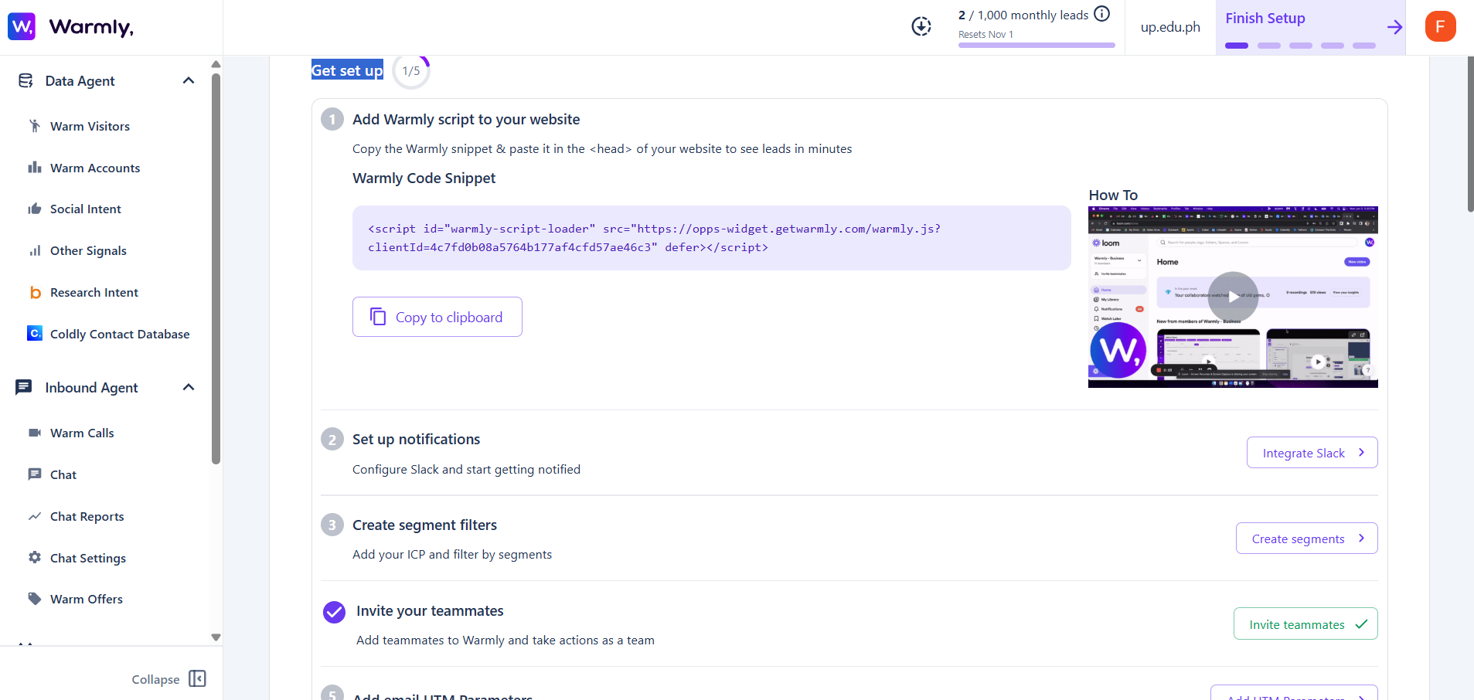The image size is (1474, 700).
Task: Click the Social Intent icon
Action: pyautogui.click(x=34, y=209)
